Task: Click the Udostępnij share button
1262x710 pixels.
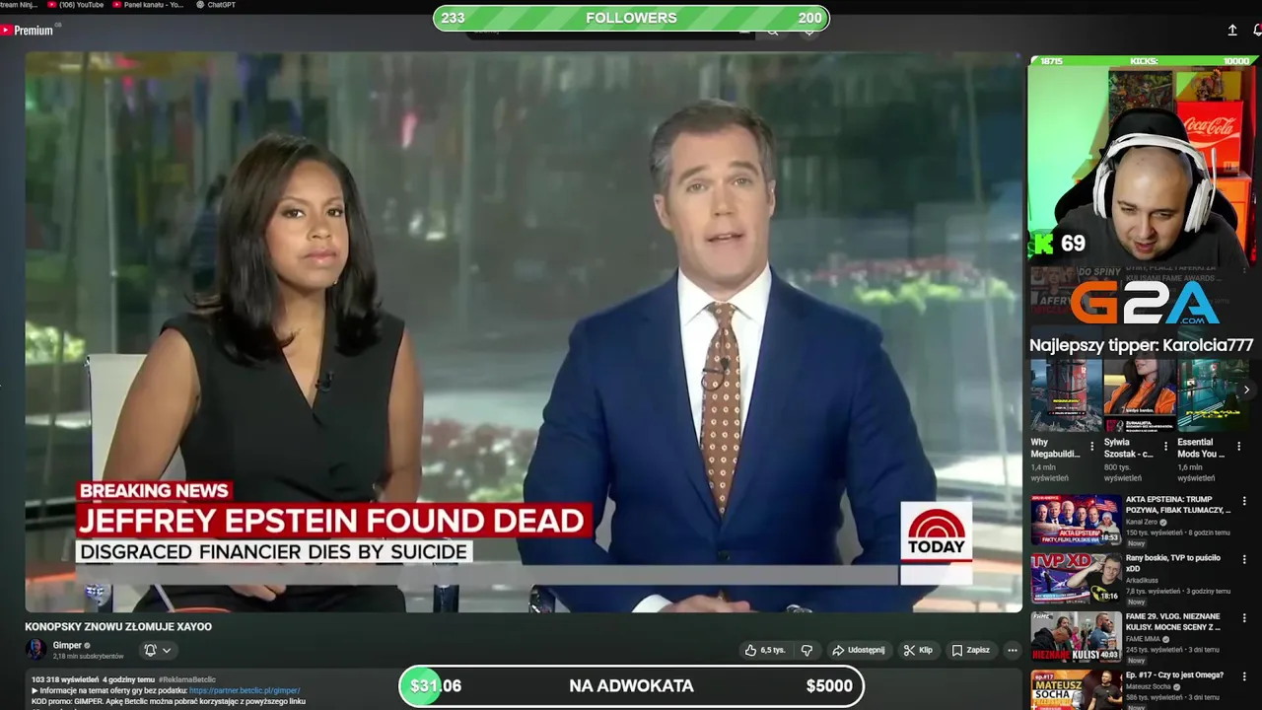Action: tap(859, 650)
